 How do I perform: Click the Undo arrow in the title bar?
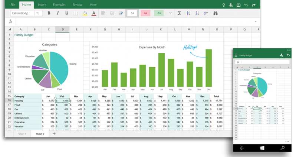(246, 5)
